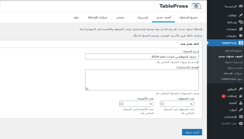Click the collapse menu (طي القائمة) arrow icon
Image resolution: width=244 pixels, height=139 pixels.
(x=241, y=123)
